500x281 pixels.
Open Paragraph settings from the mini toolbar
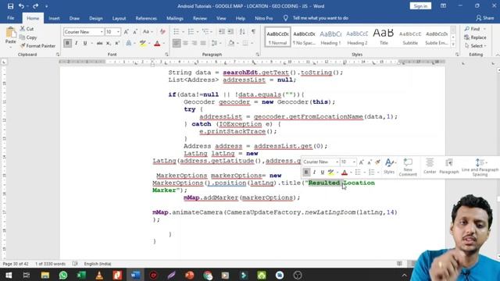(449, 166)
